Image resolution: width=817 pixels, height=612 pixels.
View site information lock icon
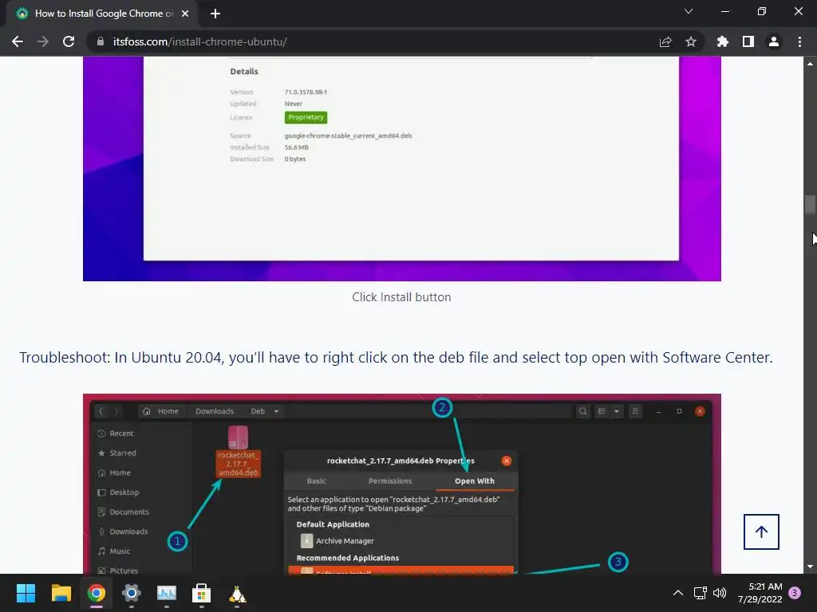coord(100,41)
